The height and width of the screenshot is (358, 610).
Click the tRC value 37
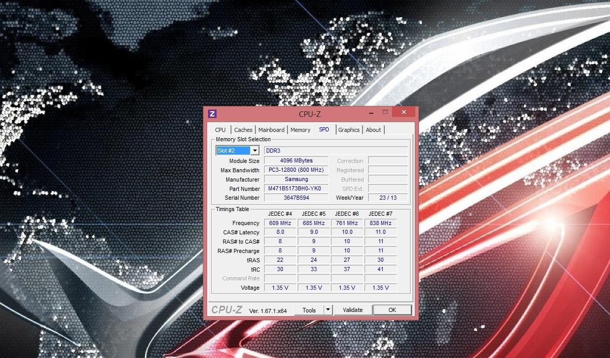pyautogui.click(x=347, y=270)
